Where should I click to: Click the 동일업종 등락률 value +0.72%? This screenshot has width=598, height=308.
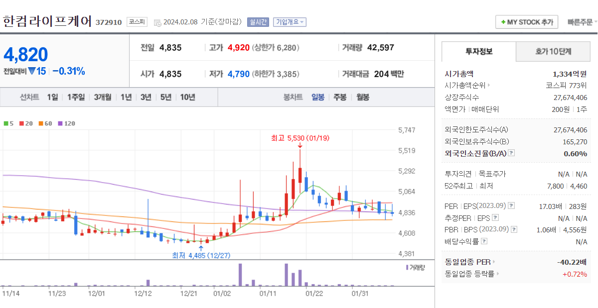(x=575, y=274)
